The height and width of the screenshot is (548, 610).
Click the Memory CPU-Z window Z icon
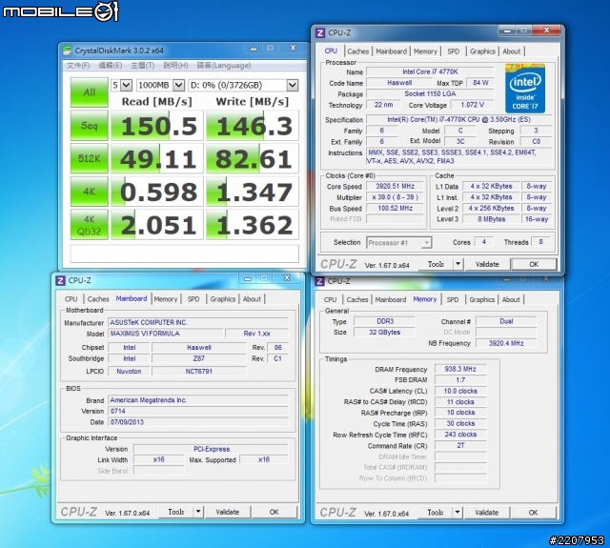click(x=319, y=281)
